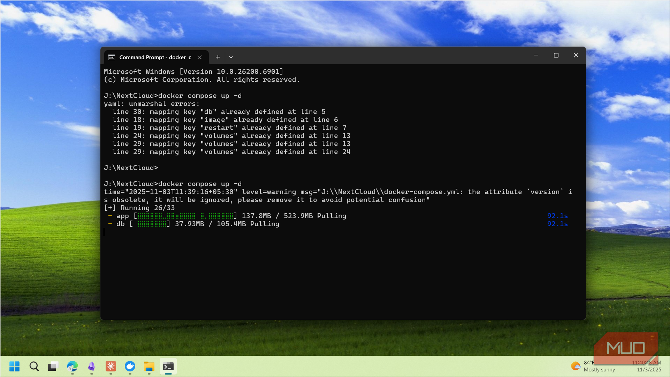Open the purple Obsidian taskbar app
The height and width of the screenshot is (377, 670).
coord(91,366)
